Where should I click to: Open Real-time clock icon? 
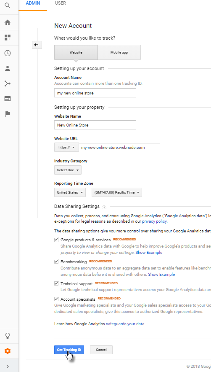pyautogui.click(x=8, y=53)
